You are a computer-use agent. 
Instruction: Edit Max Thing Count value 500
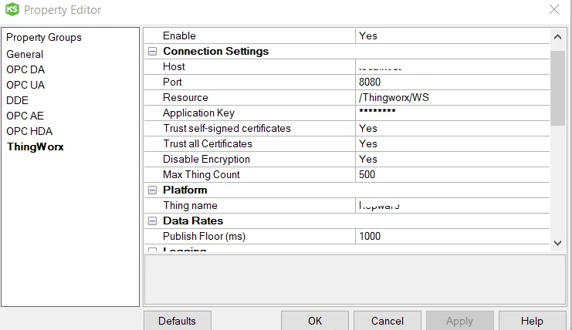click(452, 174)
